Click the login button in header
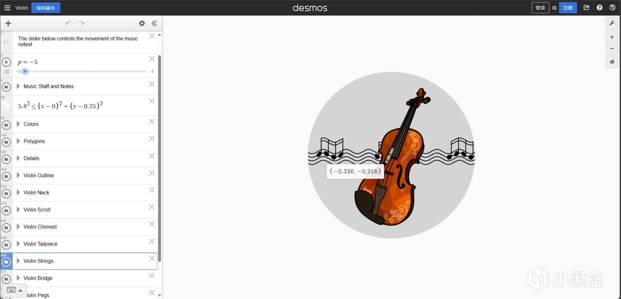621x299 pixels. click(540, 8)
